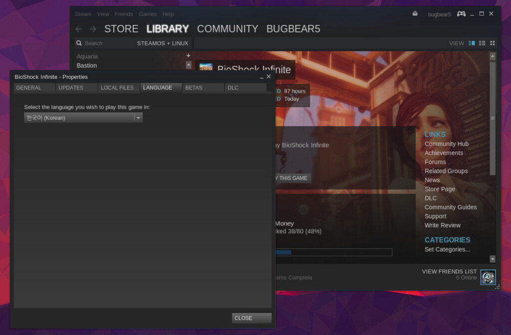
Task: Open the friends list avatar icon
Action: 488,277
